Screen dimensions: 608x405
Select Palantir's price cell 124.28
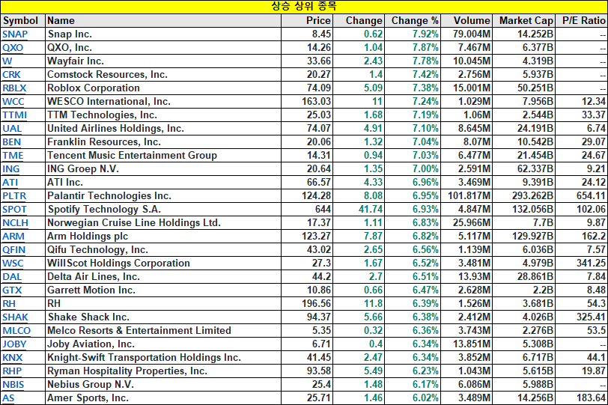click(x=307, y=195)
